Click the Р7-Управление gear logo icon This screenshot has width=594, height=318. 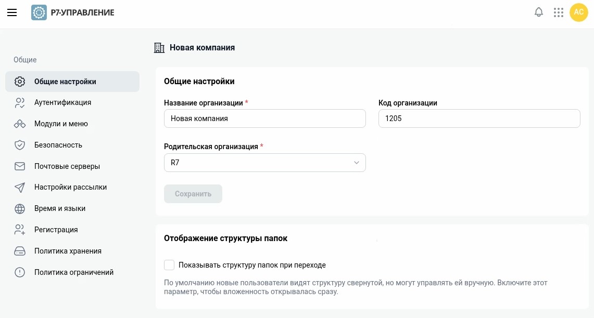39,12
